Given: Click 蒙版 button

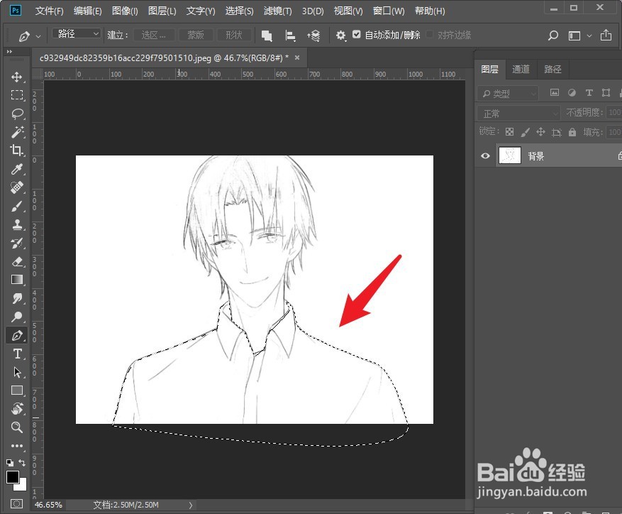Looking at the screenshot, I should [196, 35].
